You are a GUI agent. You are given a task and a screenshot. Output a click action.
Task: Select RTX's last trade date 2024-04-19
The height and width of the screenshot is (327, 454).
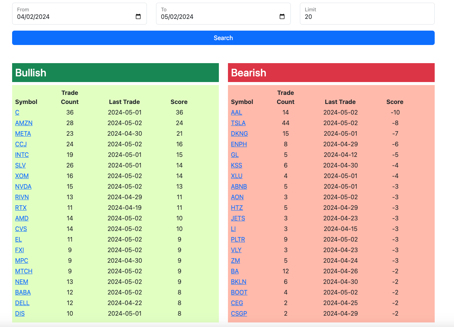pos(125,208)
